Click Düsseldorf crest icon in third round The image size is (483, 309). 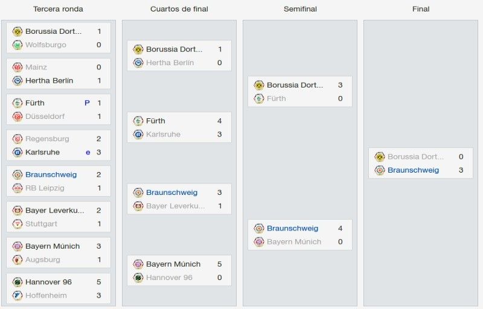[x=18, y=116]
